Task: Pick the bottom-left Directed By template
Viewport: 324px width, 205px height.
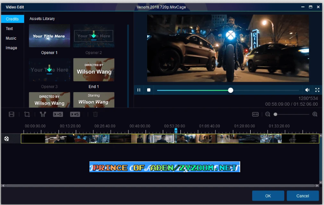Action: point(49,100)
